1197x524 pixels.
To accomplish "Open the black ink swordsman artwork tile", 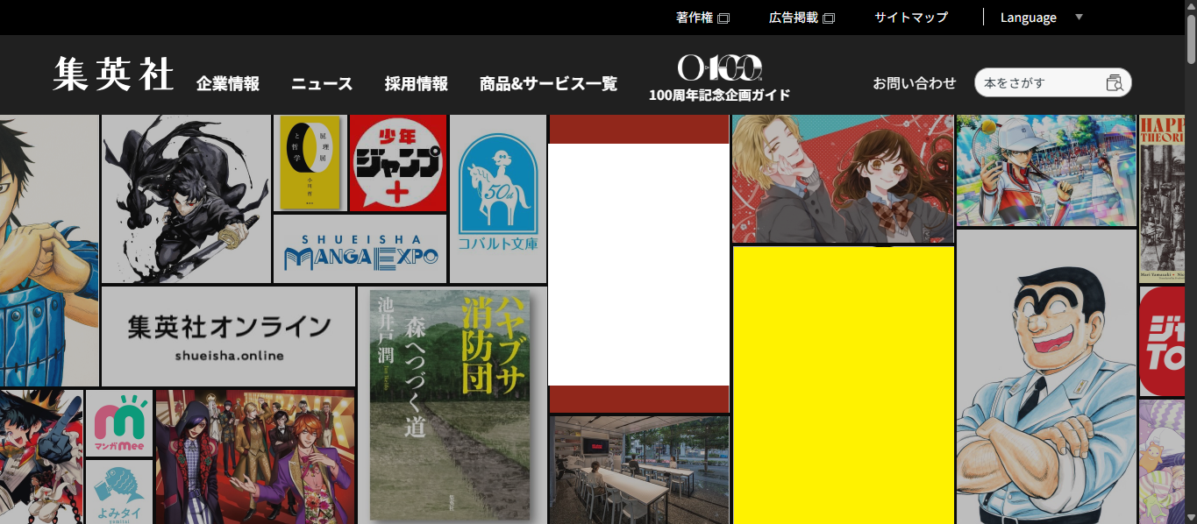I will [186, 199].
